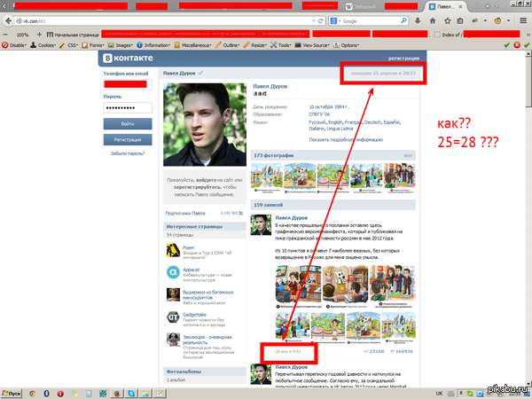Open Bluetooth from the taskbar quick launch

(x=46, y=394)
